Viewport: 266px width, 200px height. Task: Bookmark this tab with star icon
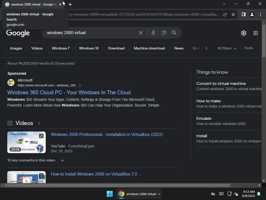pos(233,15)
